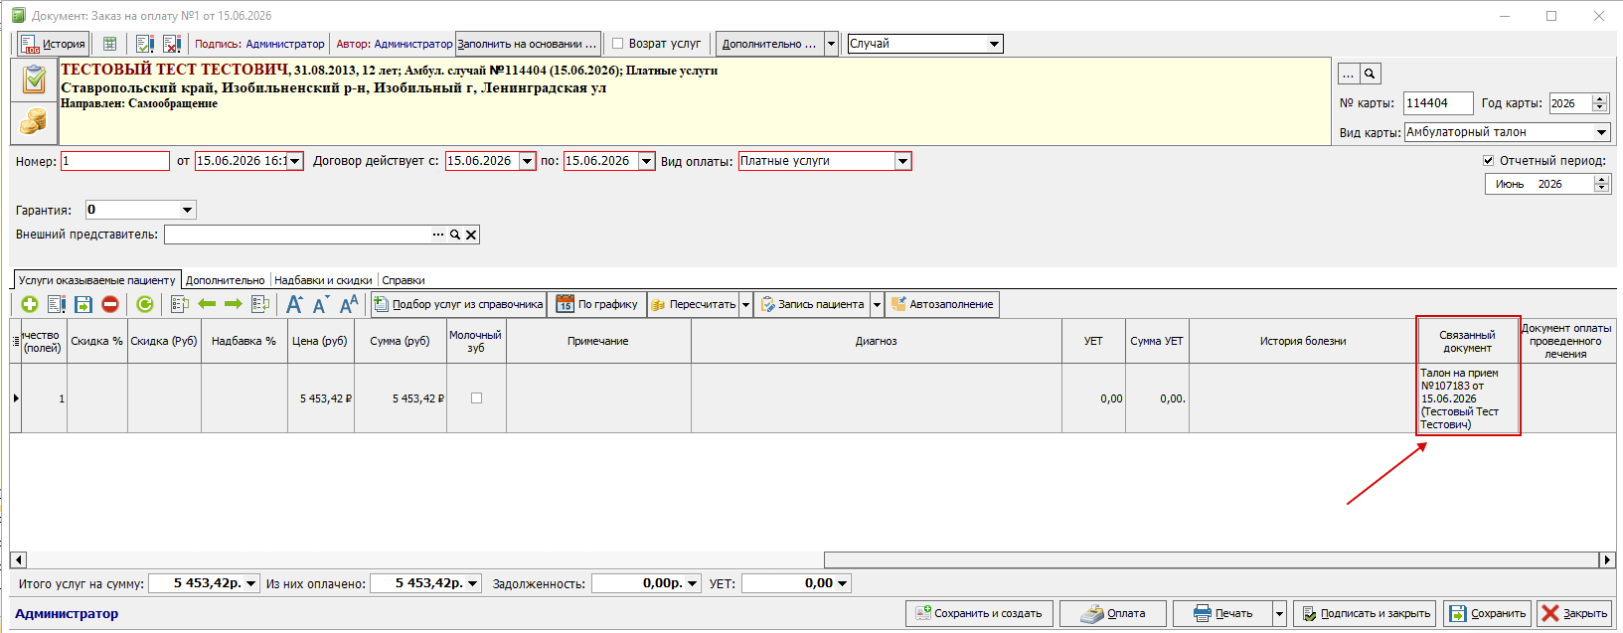The height and width of the screenshot is (633, 1623).
Task: Expand the Запись пациента dropdown arrow
Action: pyautogui.click(x=877, y=304)
